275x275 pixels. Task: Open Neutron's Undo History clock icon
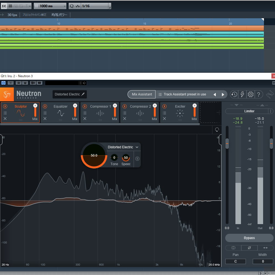click(234, 94)
